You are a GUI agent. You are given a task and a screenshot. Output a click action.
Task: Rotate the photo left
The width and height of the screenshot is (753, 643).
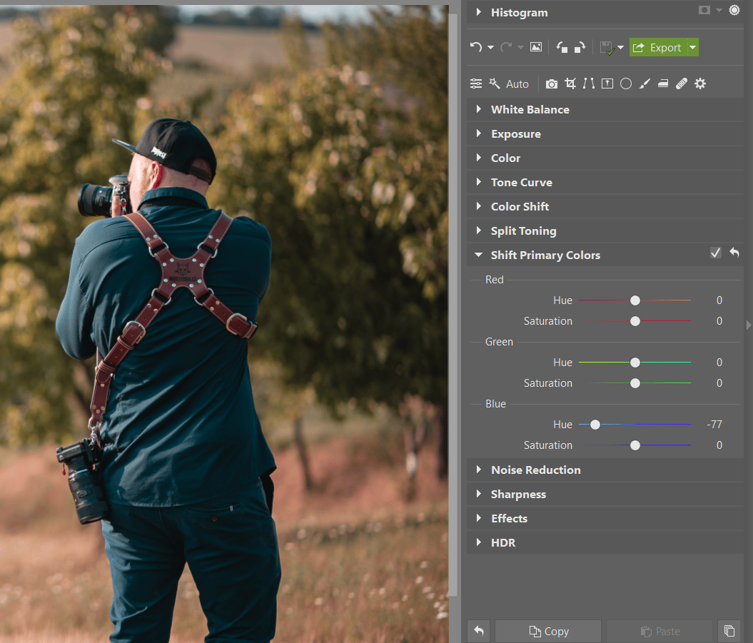click(x=562, y=47)
